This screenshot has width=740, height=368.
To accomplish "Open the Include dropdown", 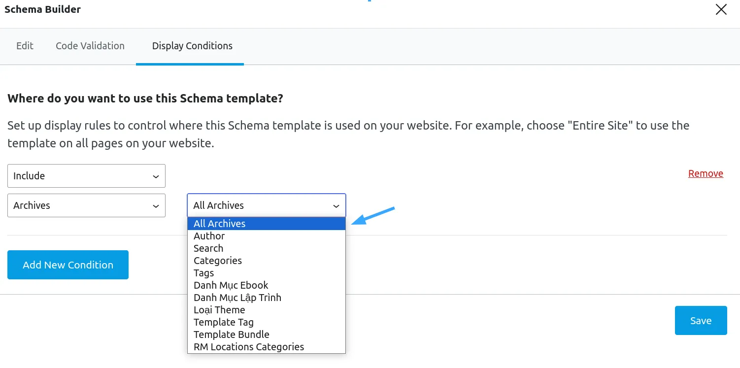I will click(86, 176).
